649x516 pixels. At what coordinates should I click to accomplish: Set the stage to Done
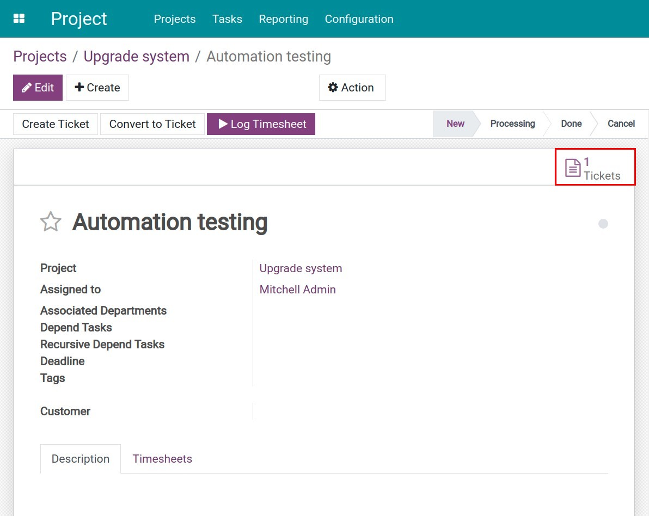[571, 124]
